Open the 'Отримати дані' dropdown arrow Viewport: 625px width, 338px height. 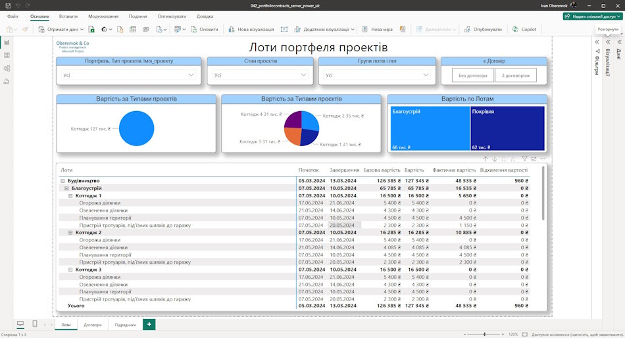[82, 30]
